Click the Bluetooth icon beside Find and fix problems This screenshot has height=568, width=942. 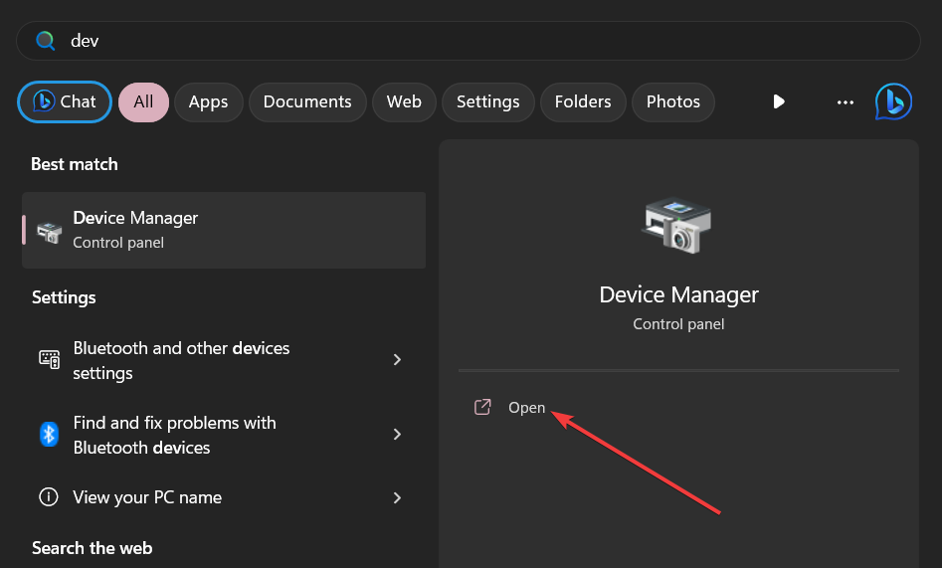(x=49, y=434)
